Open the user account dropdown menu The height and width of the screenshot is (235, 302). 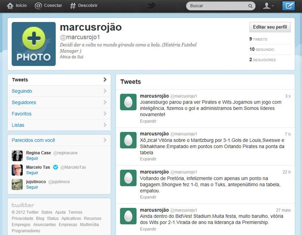269,6
